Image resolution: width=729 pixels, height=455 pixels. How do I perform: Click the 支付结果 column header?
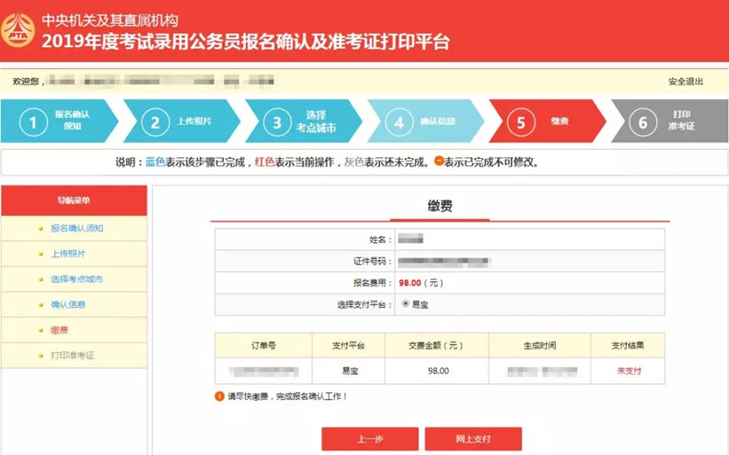(x=628, y=346)
